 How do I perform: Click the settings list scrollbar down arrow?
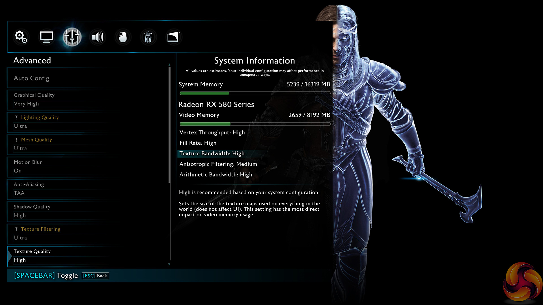coord(169,264)
